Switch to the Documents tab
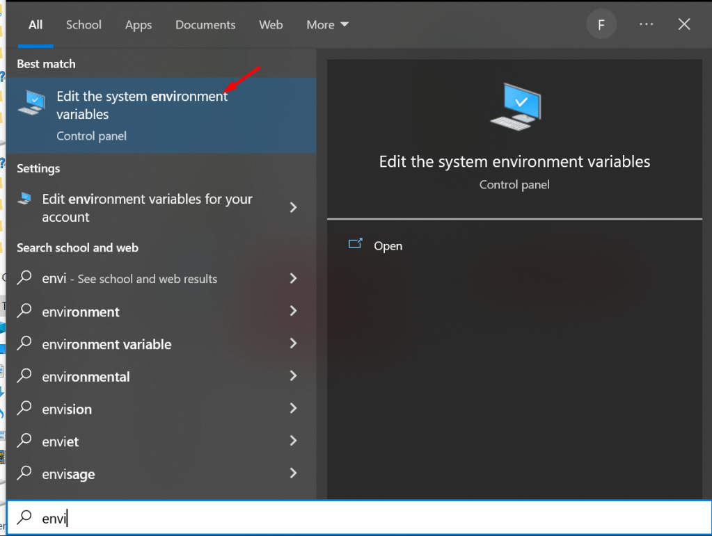This screenshot has width=712, height=536. 205,25
